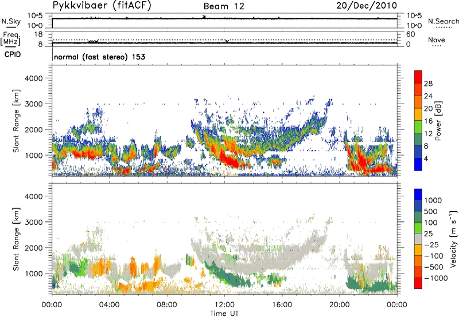Click the dark green 100-500 Velocity segment
459x317 pixels.
click(418, 217)
